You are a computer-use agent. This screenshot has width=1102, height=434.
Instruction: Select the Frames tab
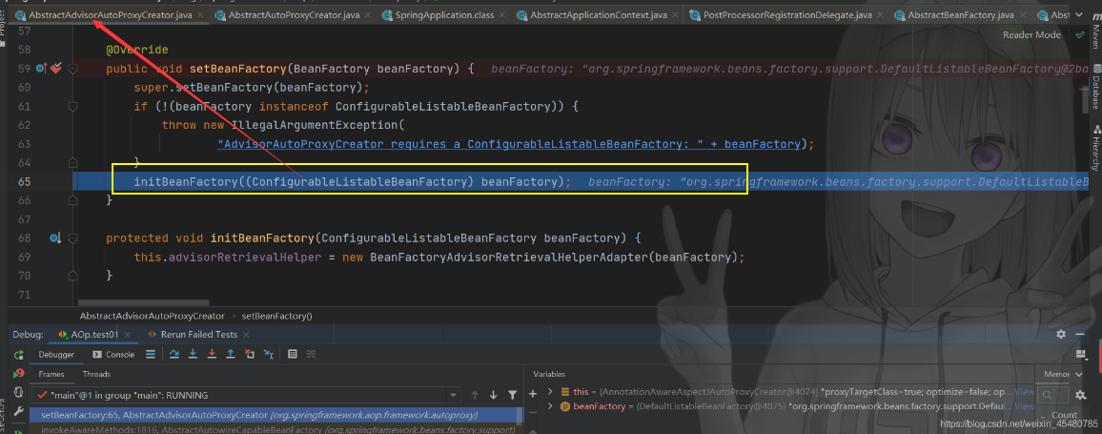(x=51, y=374)
